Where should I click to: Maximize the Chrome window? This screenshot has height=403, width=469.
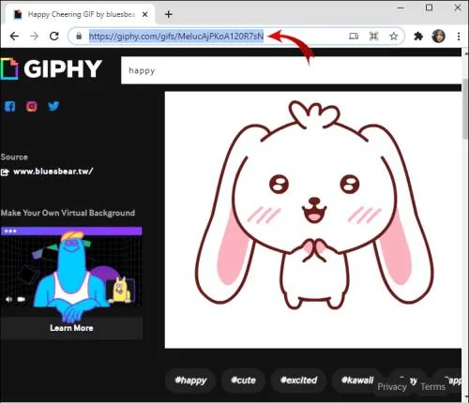(x=430, y=7)
